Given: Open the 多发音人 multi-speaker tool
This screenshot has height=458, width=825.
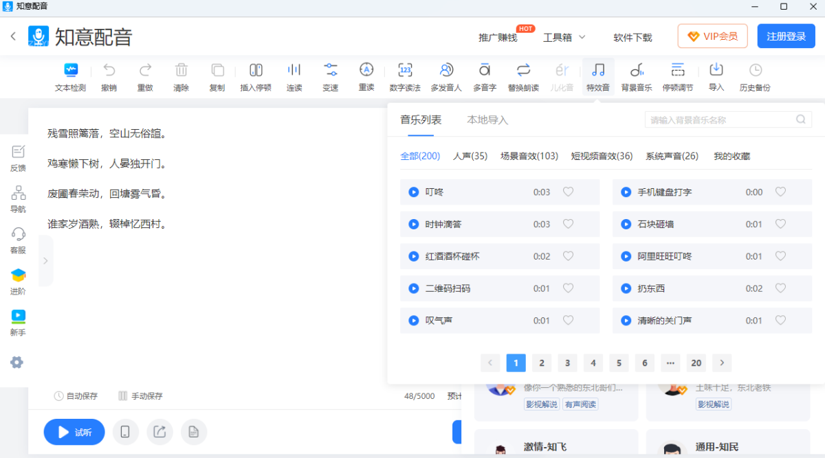Looking at the screenshot, I should pyautogui.click(x=446, y=70).
